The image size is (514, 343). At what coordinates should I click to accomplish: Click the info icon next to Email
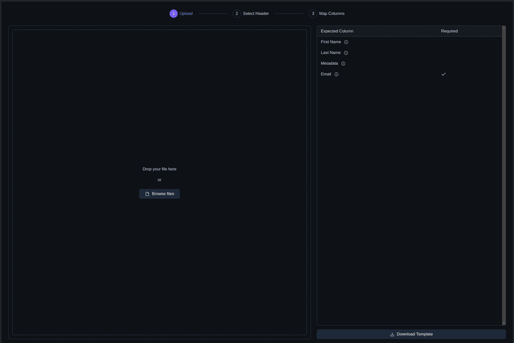click(x=337, y=74)
